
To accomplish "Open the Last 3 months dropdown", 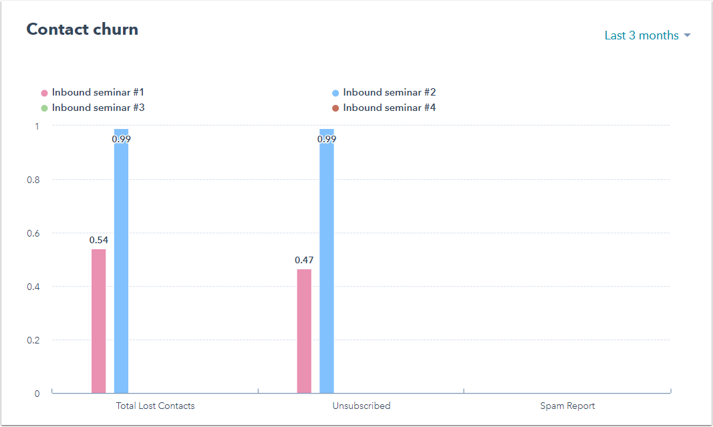I will pos(641,35).
